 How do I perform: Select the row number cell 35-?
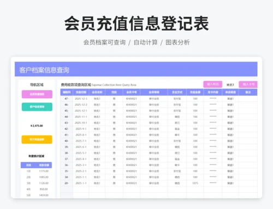(x=67, y=171)
